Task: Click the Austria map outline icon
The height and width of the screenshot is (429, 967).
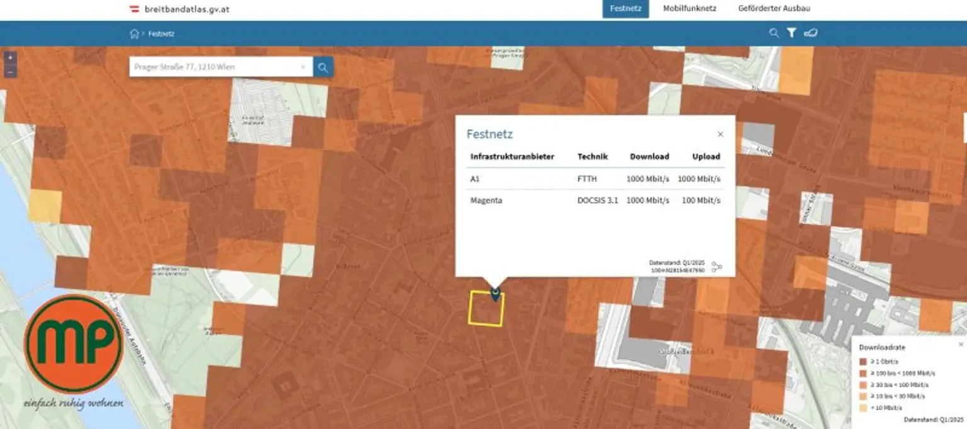Action: (810, 33)
